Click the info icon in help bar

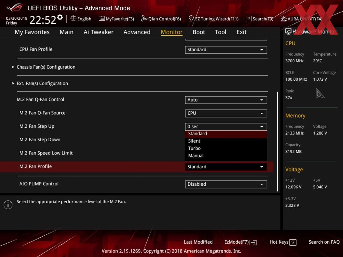coord(8,205)
